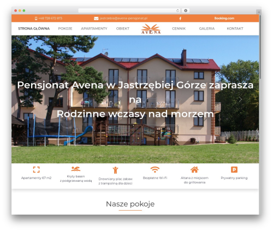The image size is (273, 231).
Task: Open the Pokoje menu item
Action: (65, 28)
